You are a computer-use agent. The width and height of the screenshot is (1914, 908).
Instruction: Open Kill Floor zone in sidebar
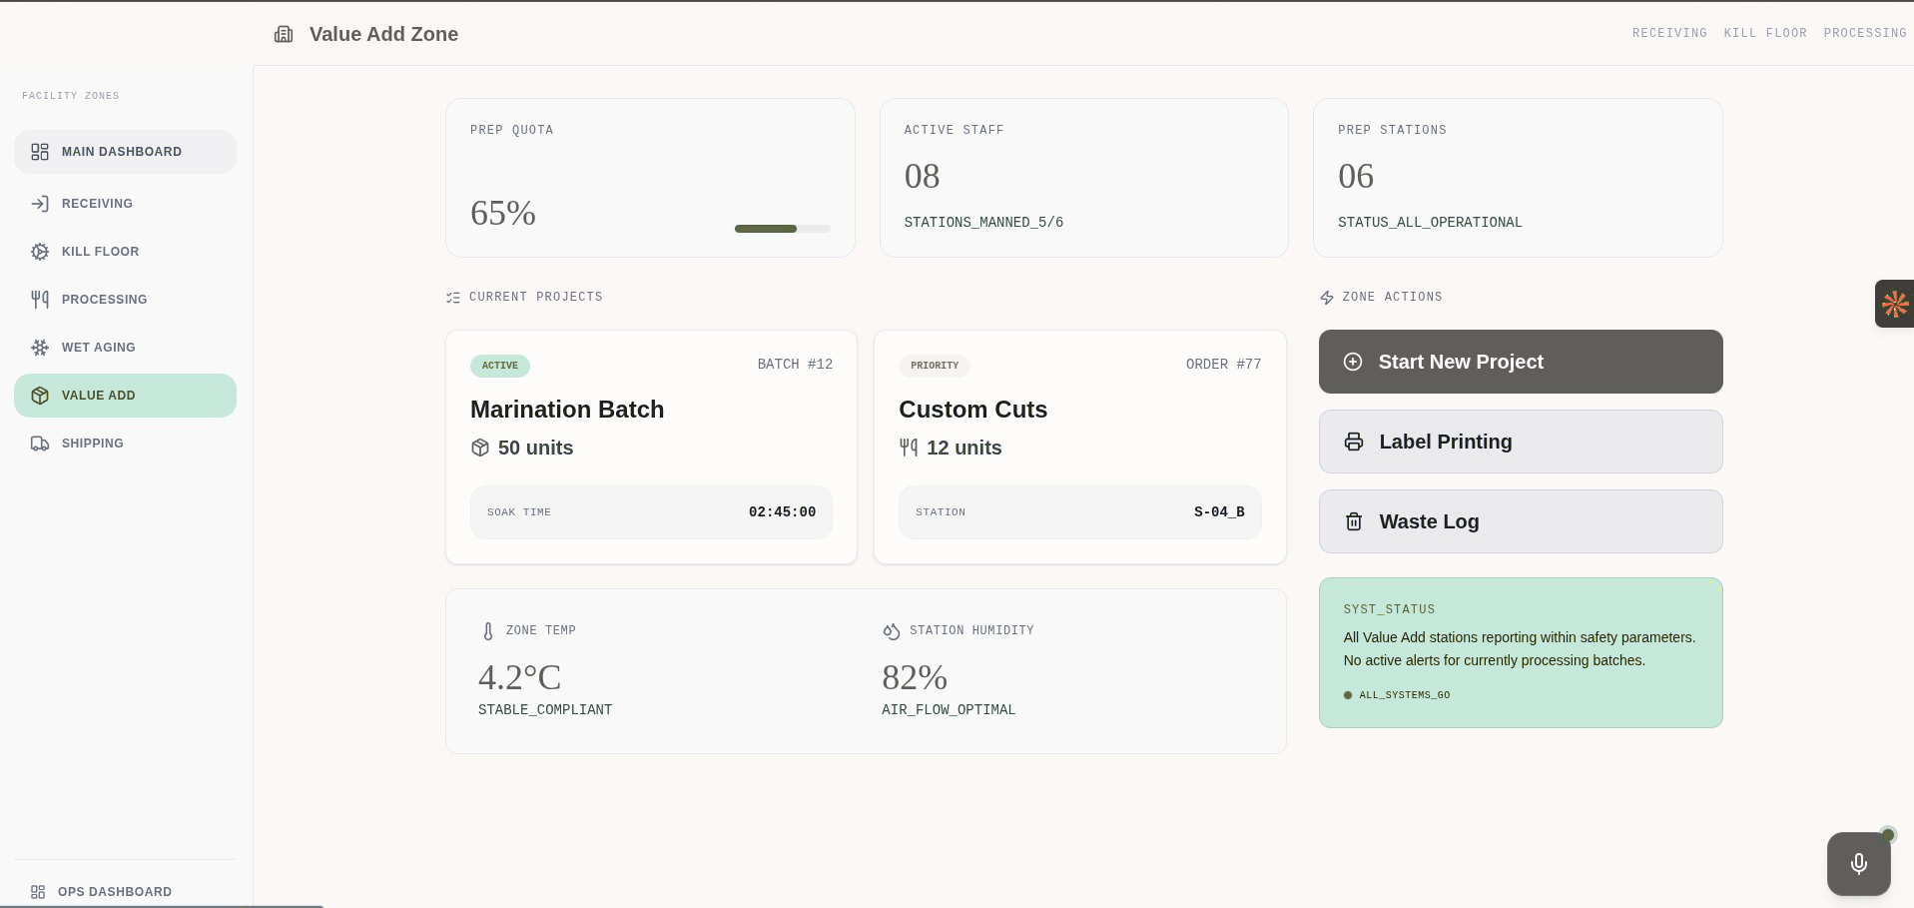[x=125, y=252]
